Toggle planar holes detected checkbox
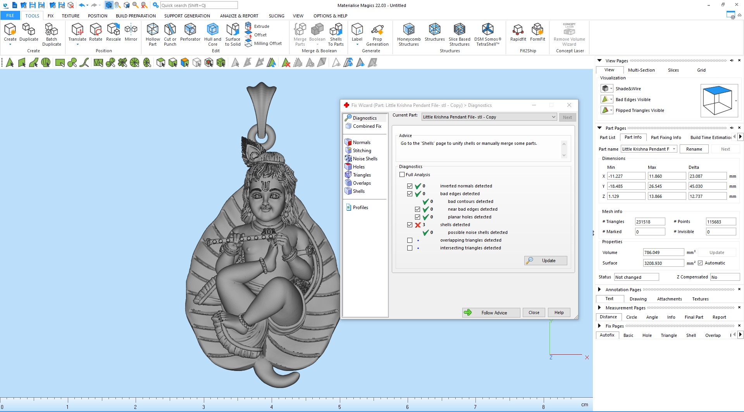The height and width of the screenshot is (412, 744). [417, 217]
